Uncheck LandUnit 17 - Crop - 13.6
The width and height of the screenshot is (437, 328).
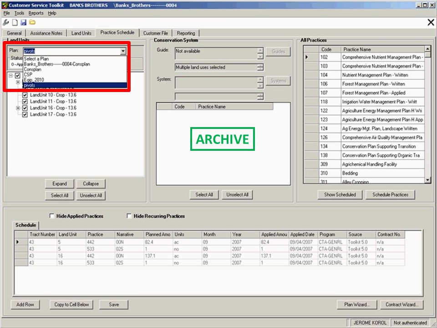(25, 114)
